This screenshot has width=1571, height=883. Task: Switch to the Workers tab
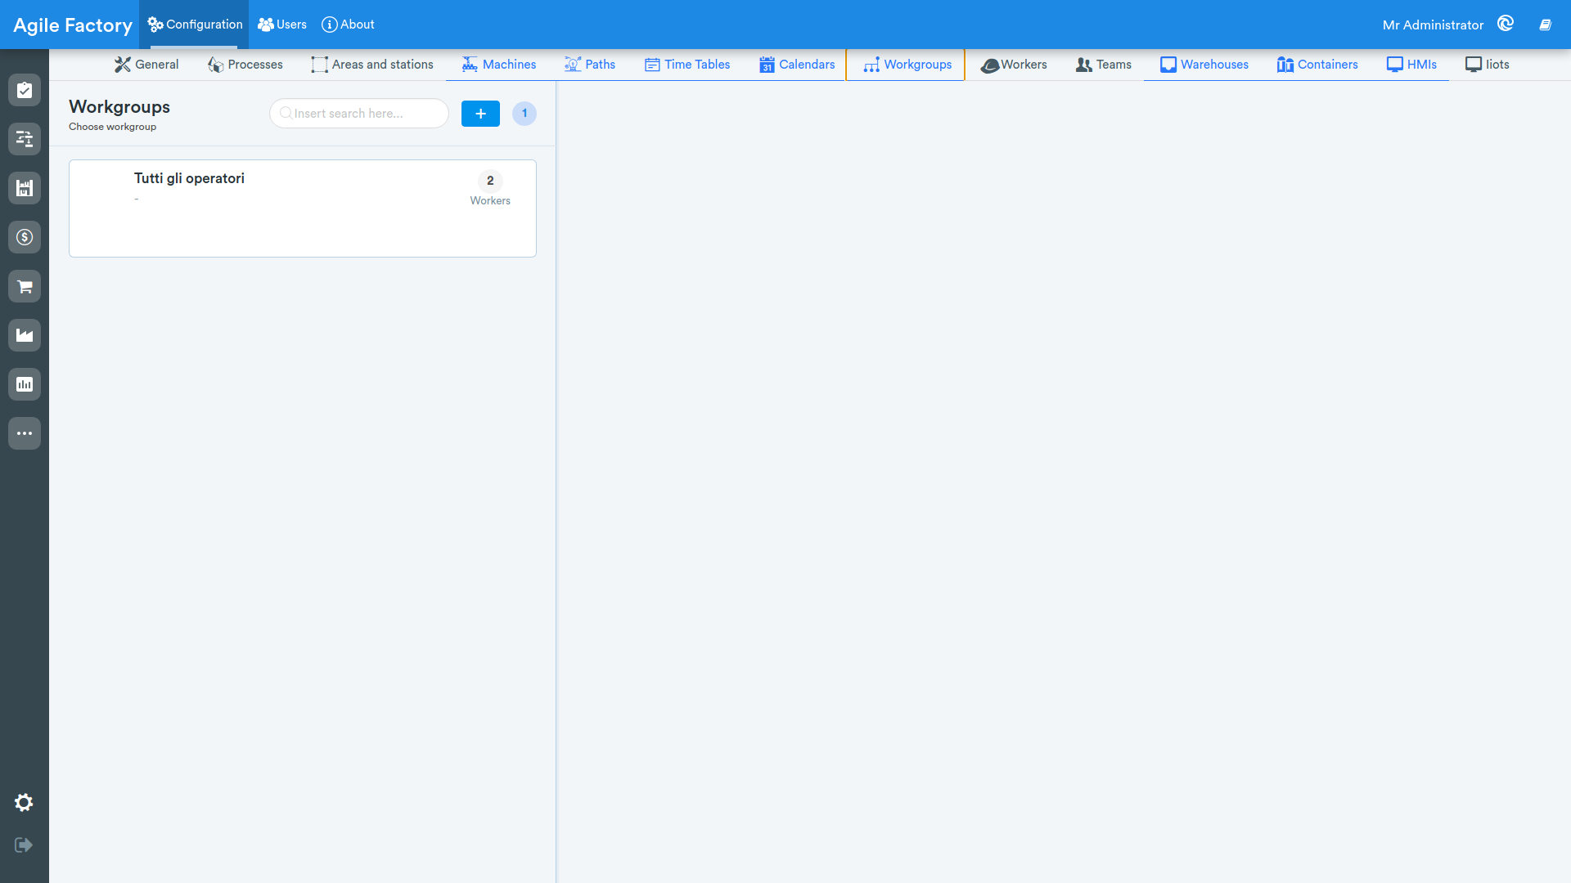(1015, 65)
